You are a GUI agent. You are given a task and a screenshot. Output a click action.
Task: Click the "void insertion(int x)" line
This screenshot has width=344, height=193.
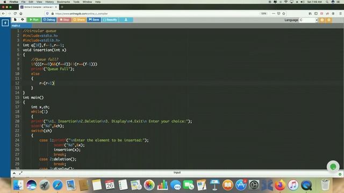45,50
